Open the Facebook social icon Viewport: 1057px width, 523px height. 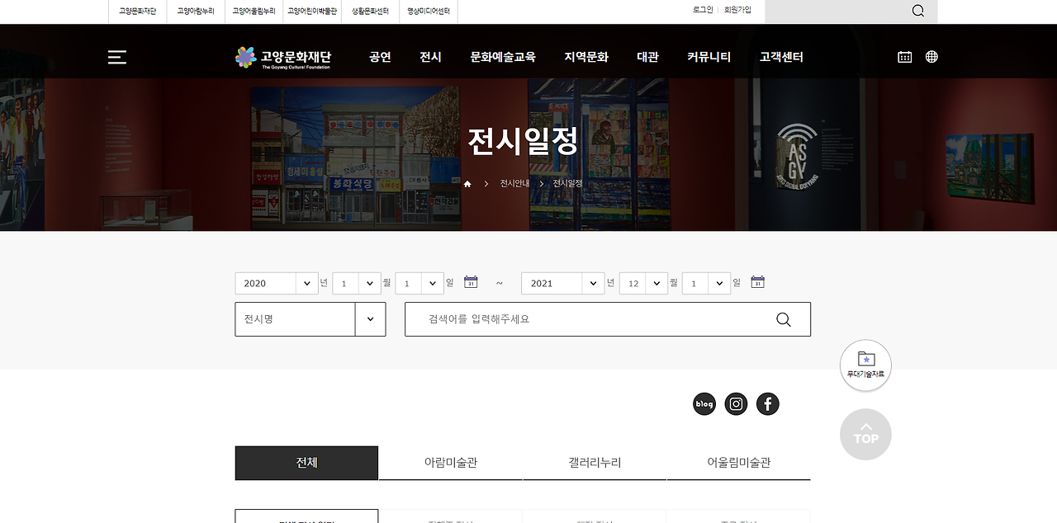767,403
